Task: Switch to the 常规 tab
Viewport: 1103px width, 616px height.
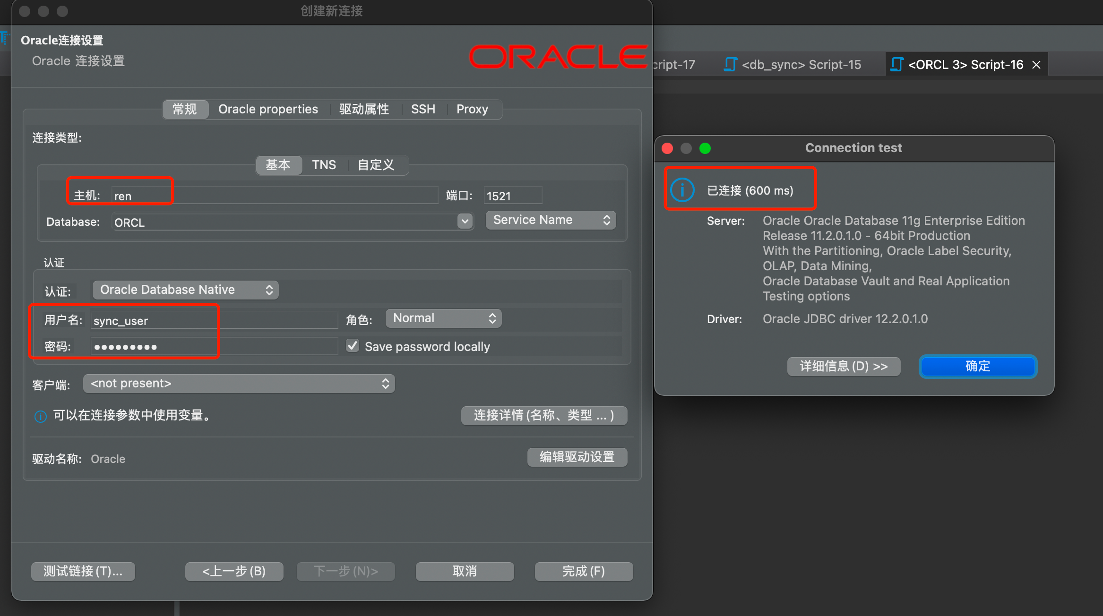Action: pos(185,109)
